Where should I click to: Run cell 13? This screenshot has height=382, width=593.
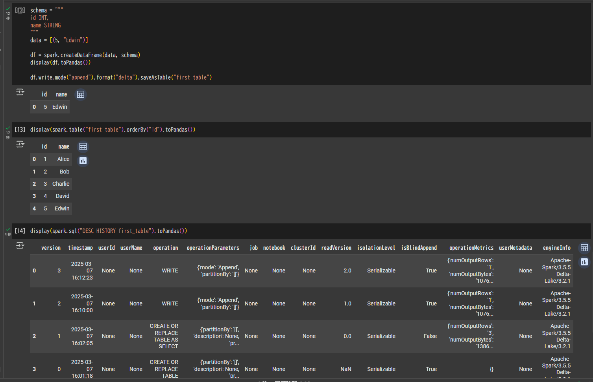pos(20,130)
